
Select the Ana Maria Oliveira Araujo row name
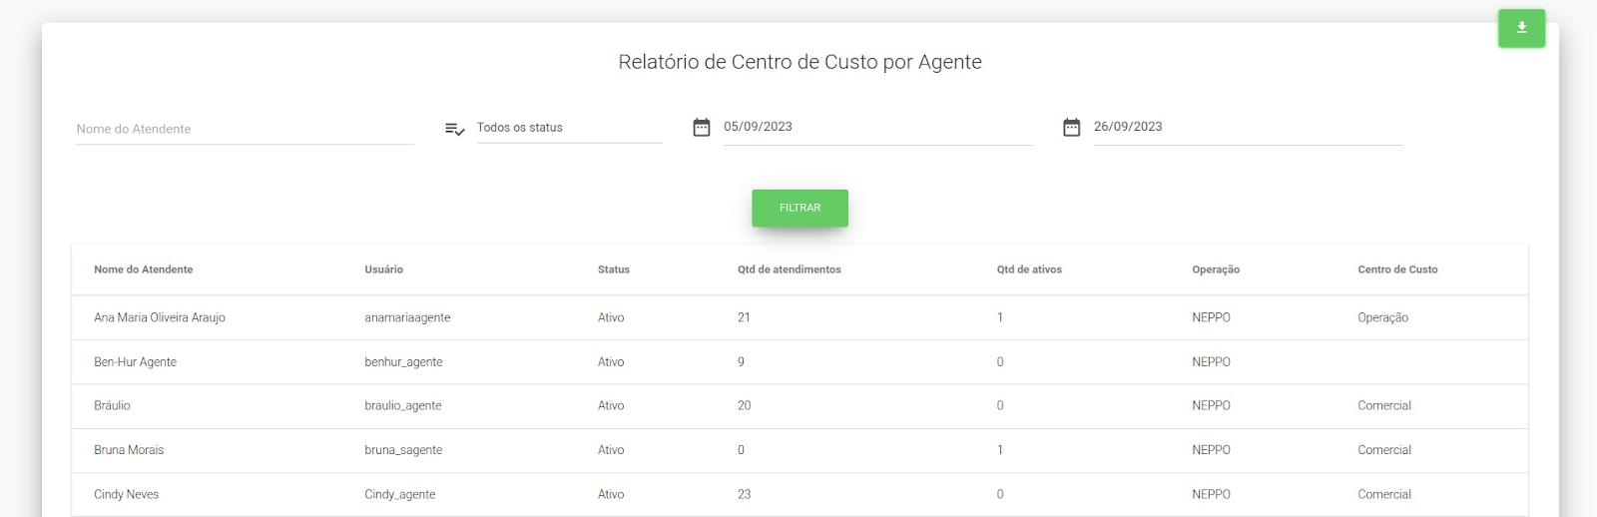point(160,317)
